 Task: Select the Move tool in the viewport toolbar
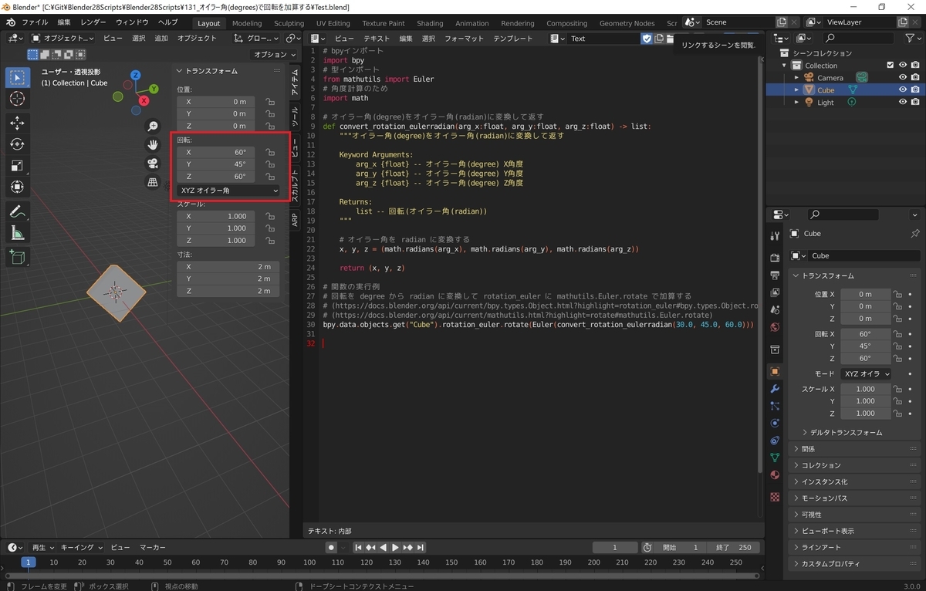pos(18,122)
